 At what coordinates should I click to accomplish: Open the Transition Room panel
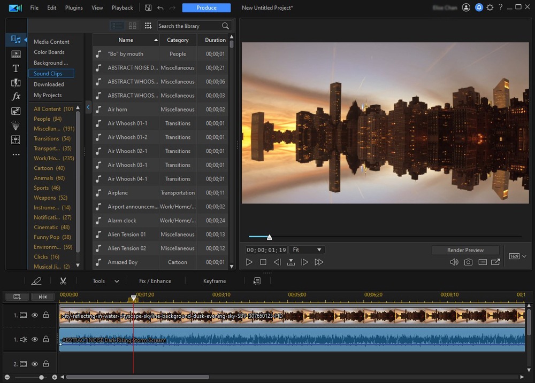[16, 83]
